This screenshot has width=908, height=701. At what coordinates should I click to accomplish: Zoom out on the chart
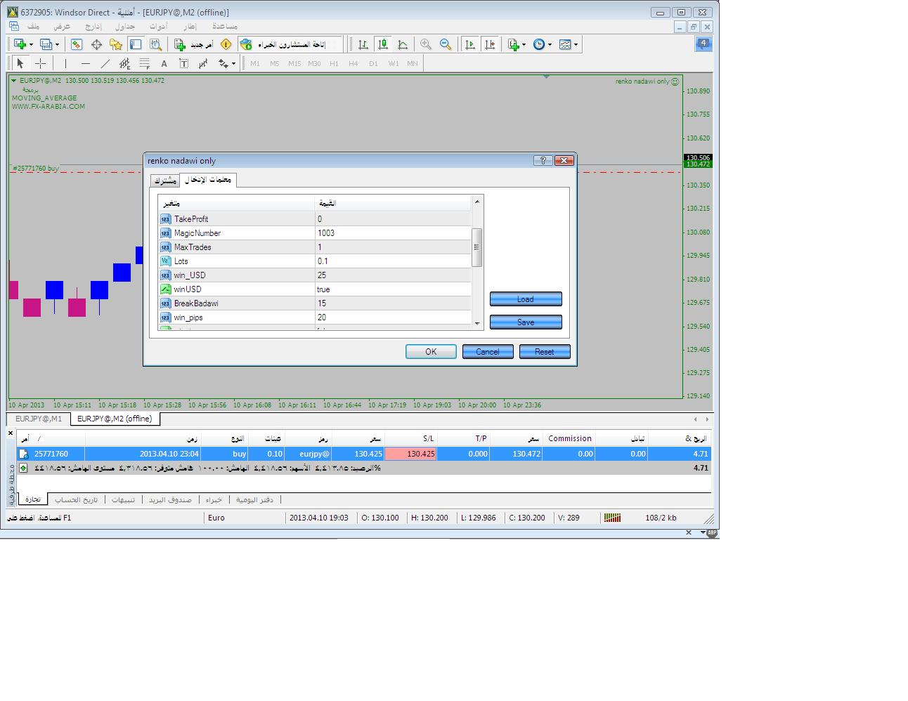click(x=446, y=44)
